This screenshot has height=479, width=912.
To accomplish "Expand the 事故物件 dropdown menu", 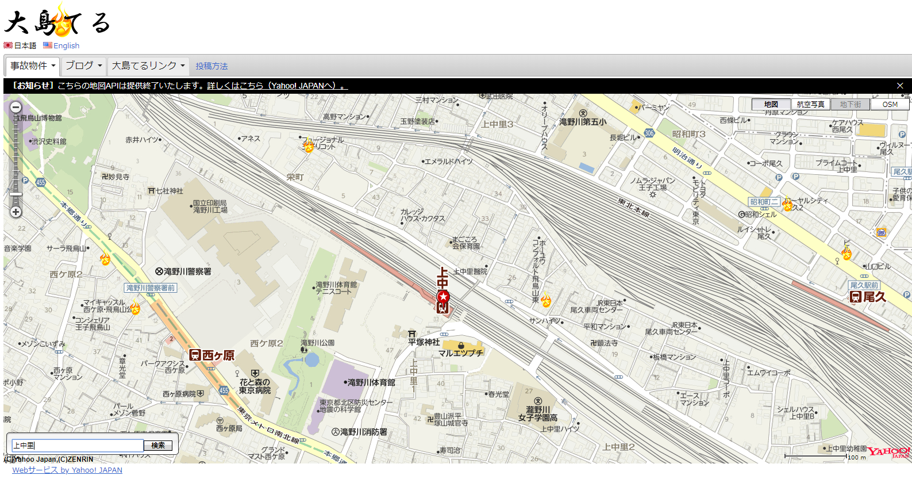I will click(33, 66).
